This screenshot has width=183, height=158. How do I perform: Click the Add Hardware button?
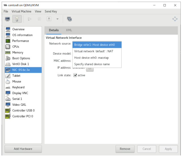[23, 149]
